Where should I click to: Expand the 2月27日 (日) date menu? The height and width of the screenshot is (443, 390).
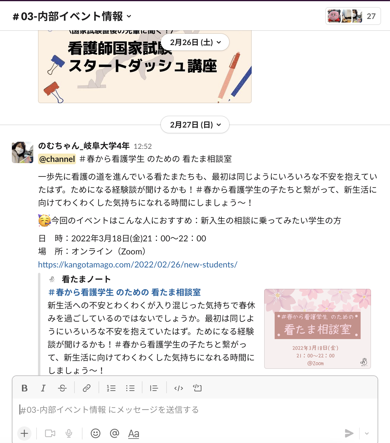[x=195, y=125]
